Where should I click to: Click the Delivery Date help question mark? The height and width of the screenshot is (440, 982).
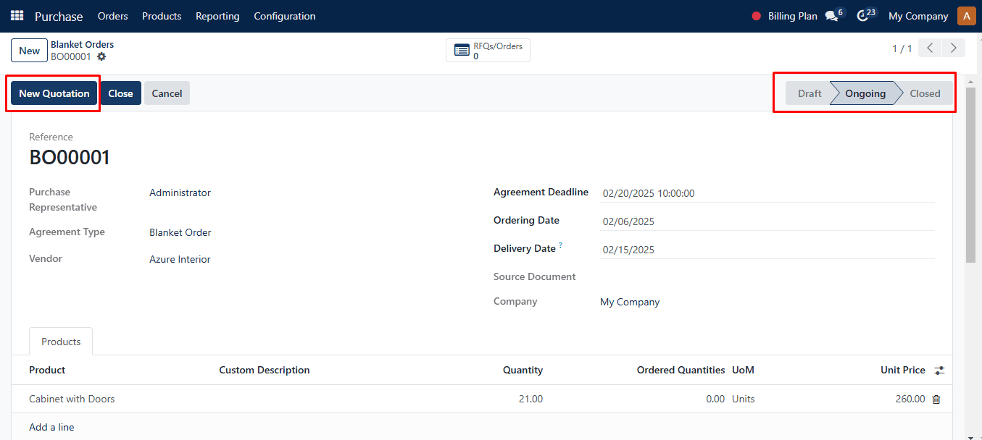(560, 246)
